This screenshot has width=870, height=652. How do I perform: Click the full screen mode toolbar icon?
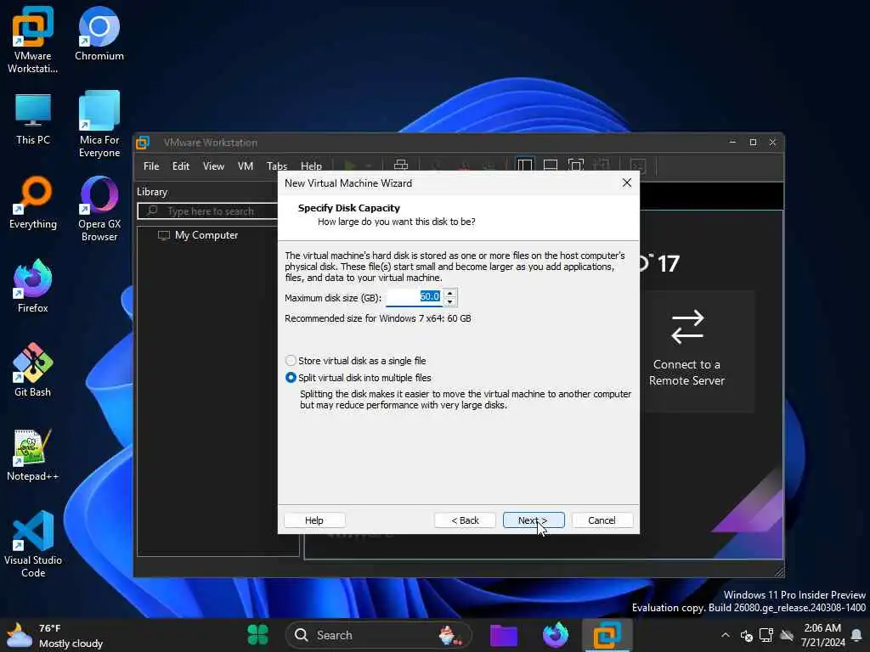(x=576, y=166)
